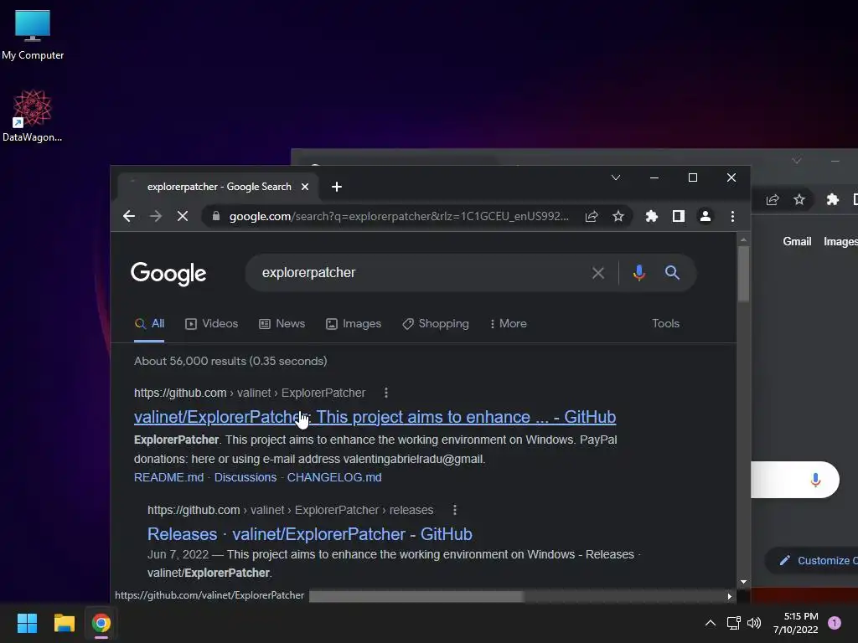Click the Google logo

click(168, 274)
